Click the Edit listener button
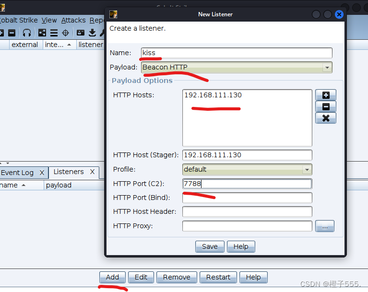 pyautogui.click(x=141, y=277)
